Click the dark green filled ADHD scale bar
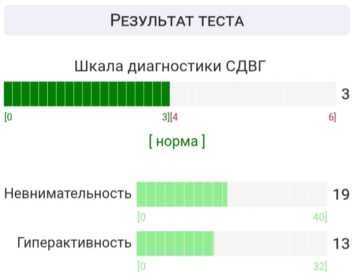The image size is (354, 280). tap(87, 94)
